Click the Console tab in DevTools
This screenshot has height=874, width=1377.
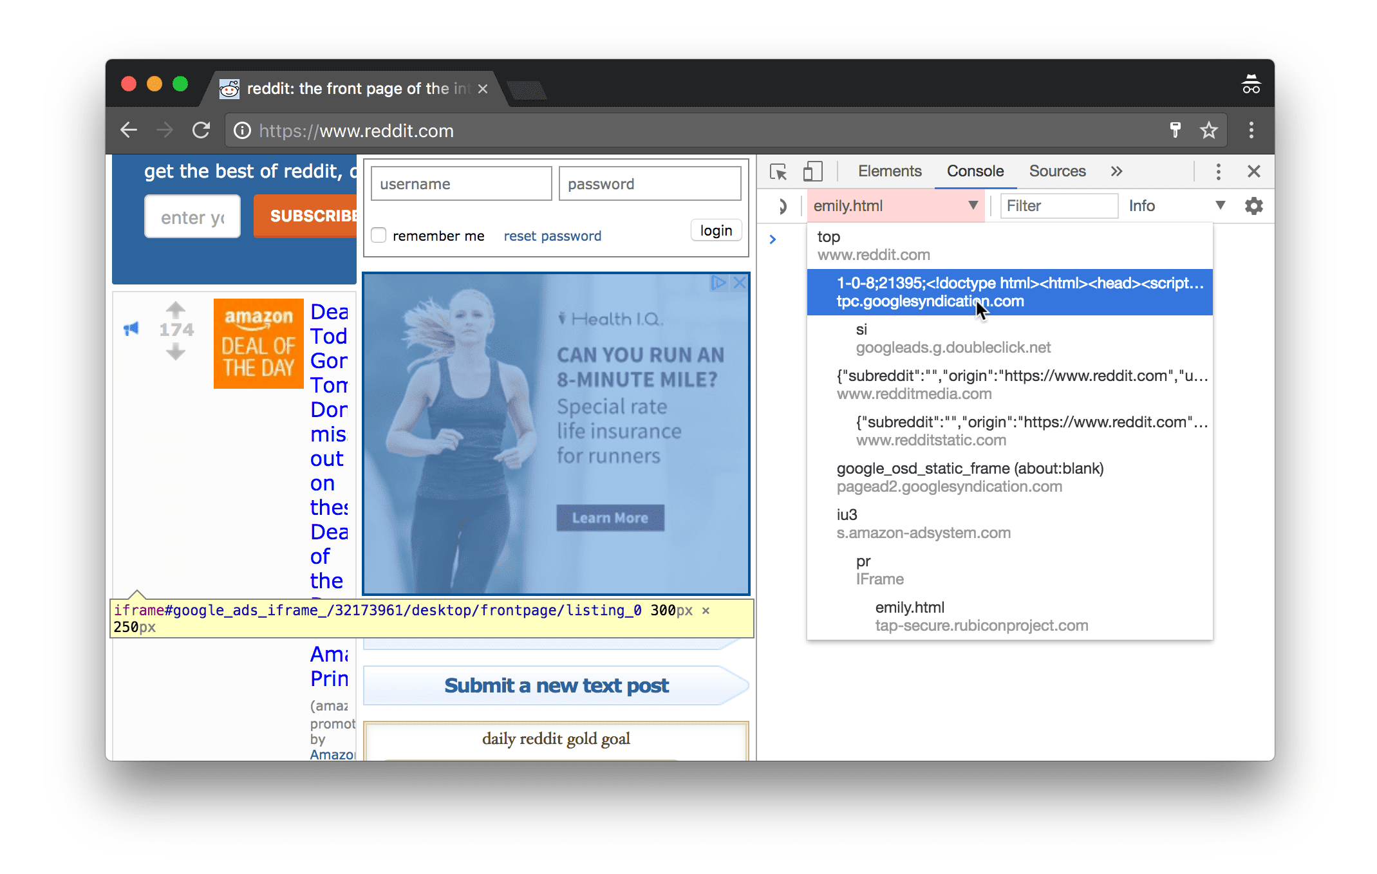pos(975,171)
